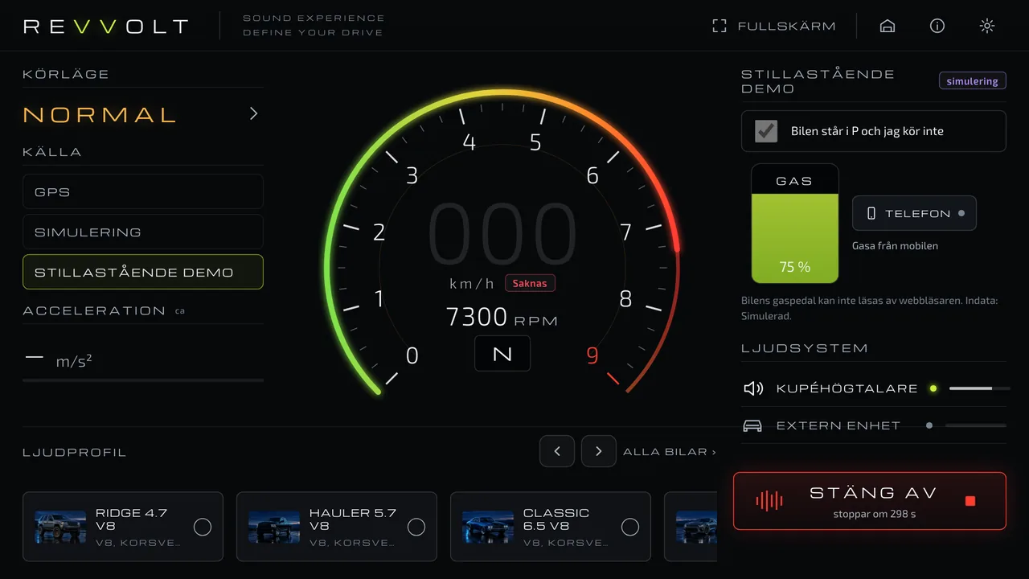Select the Classic 6.5 V8 radio button
This screenshot has width=1029, height=579.
(x=630, y=527)
